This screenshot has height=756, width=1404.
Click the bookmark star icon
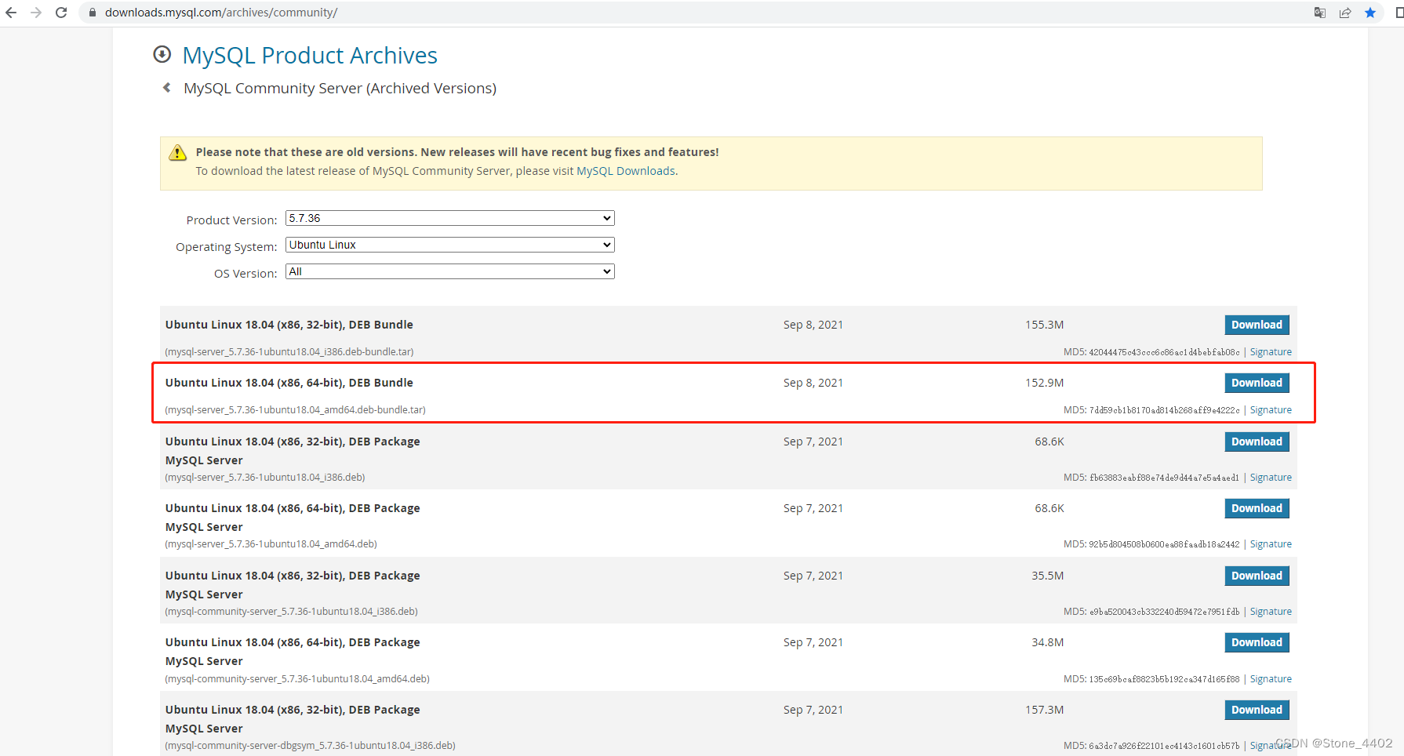[1370, 13]
